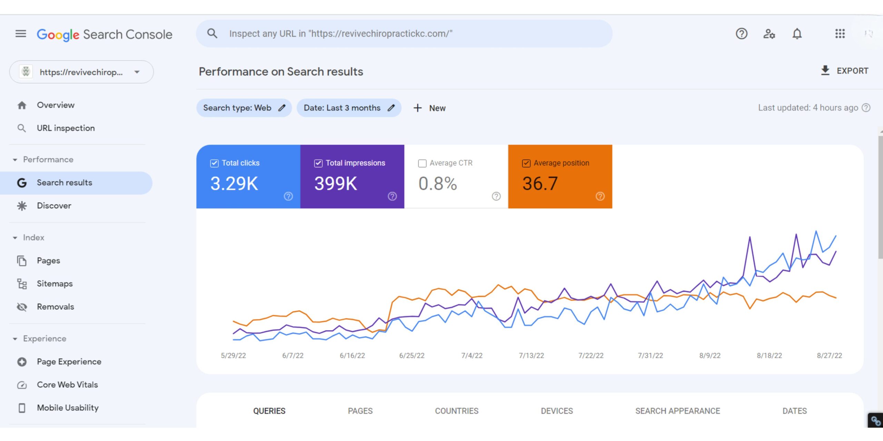Open Core Web Vitals report link
The image size is (883, 441).
point(67,385)
